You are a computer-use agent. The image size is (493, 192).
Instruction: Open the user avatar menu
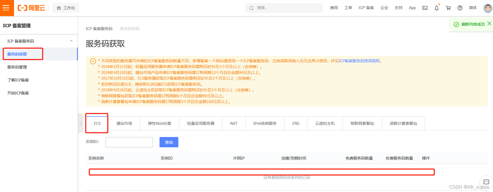(x=488, y=8)
